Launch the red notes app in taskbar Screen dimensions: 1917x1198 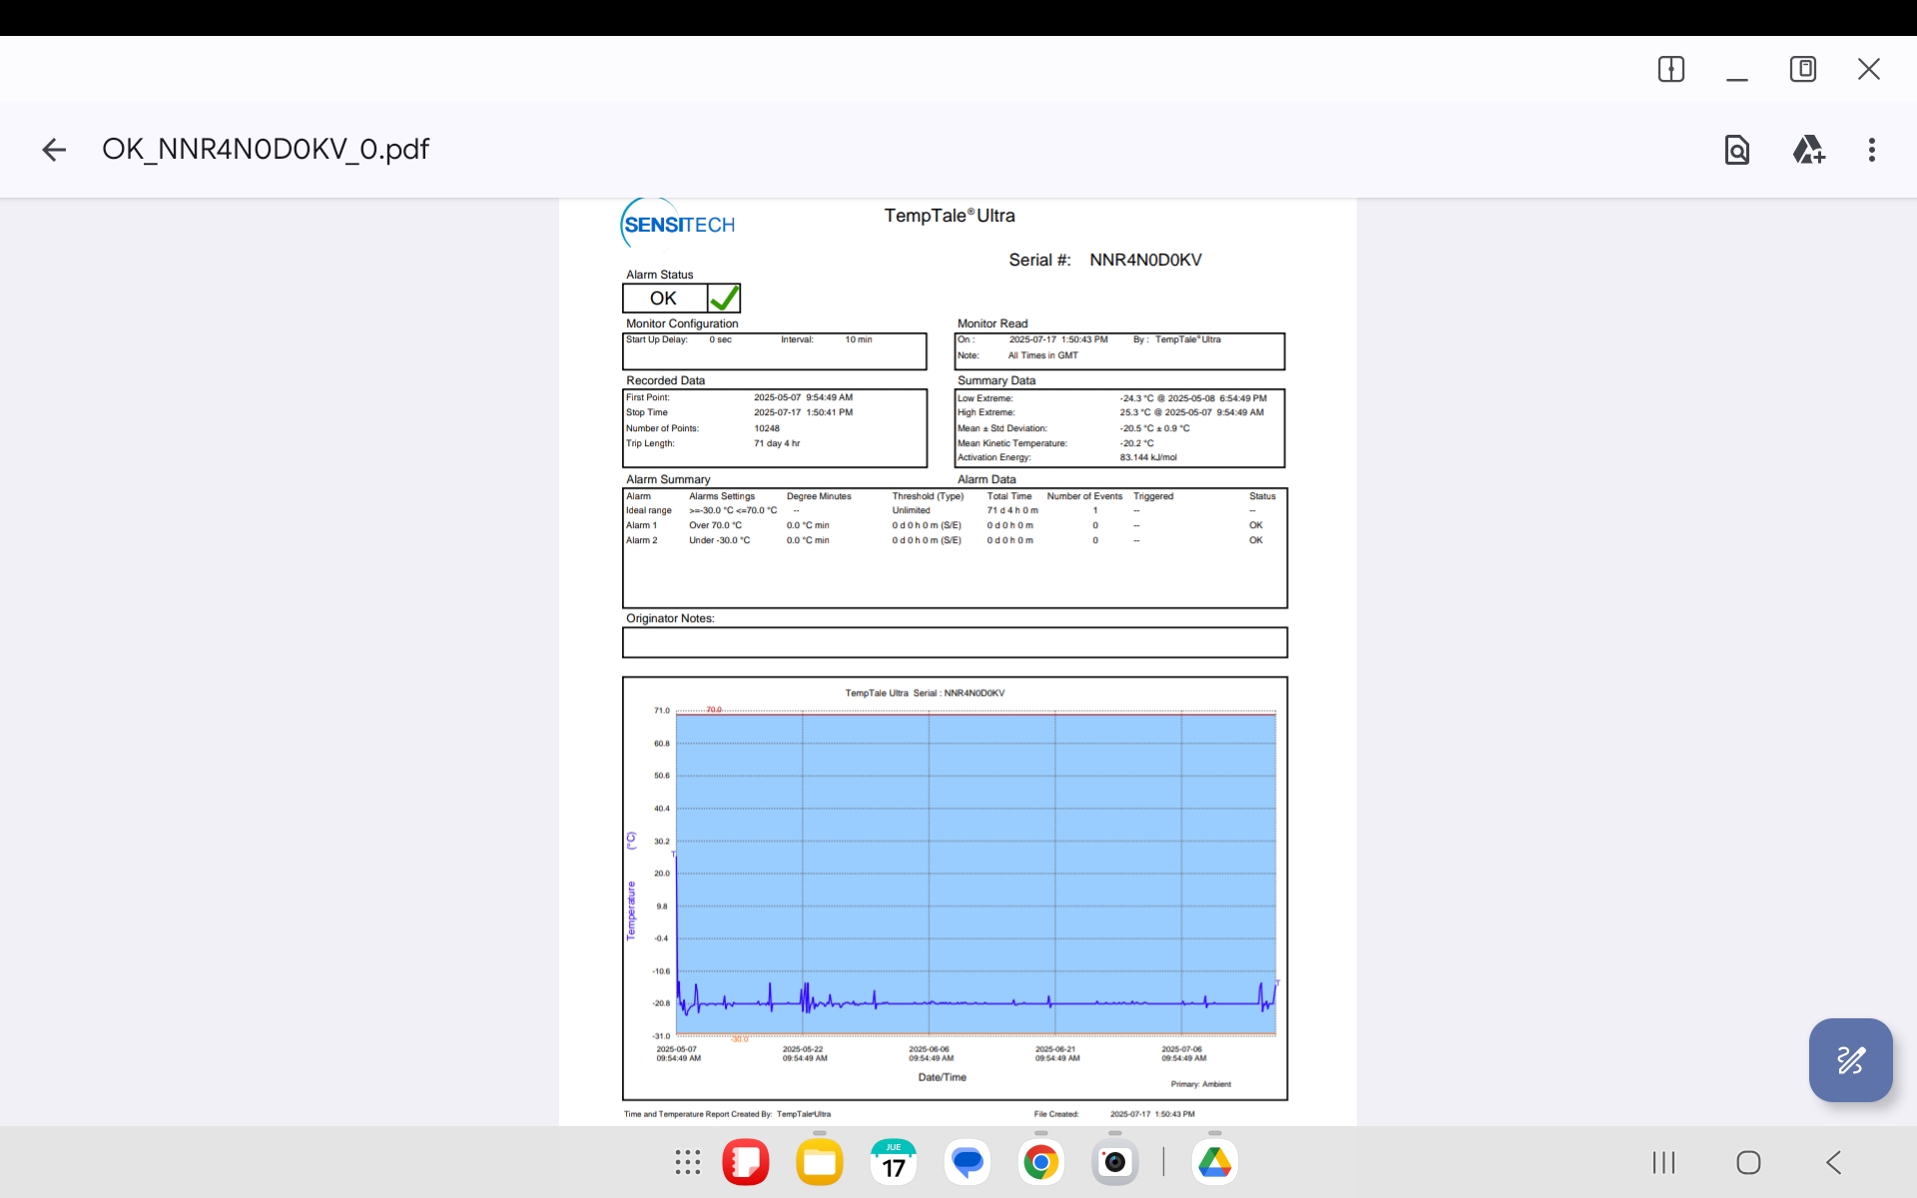coord(746,1162)
